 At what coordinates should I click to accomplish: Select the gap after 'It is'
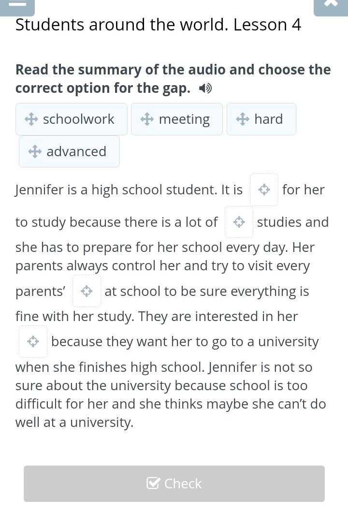click(264, 190)
